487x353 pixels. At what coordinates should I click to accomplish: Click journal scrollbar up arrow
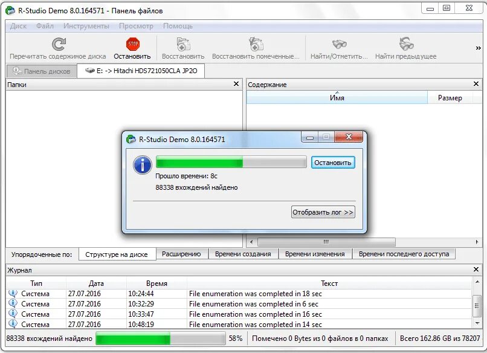[477, 282]
